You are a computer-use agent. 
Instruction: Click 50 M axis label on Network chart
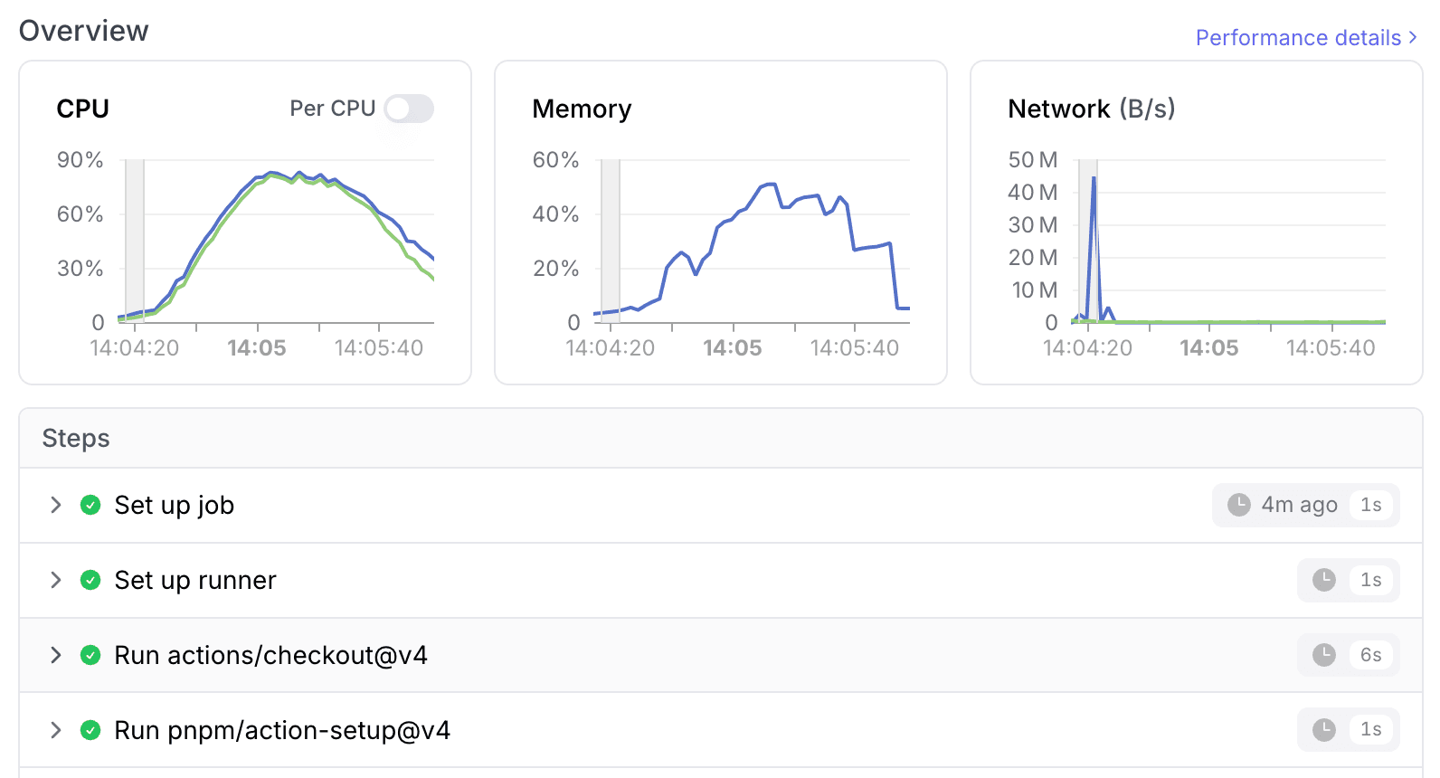point(1033,160)
